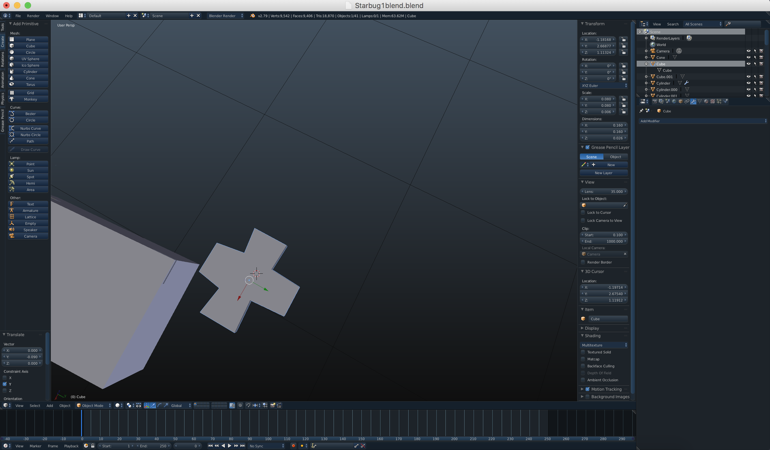Open the Constraints properties tab (chain icon)
This screenshot has height=450, width=770.
(687, 101)
